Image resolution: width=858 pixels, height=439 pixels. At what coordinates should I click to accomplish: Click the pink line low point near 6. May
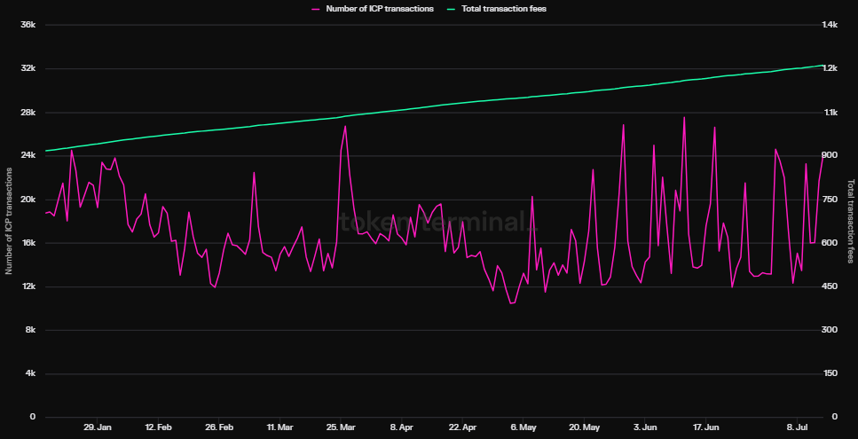click(x=511, y=303)
